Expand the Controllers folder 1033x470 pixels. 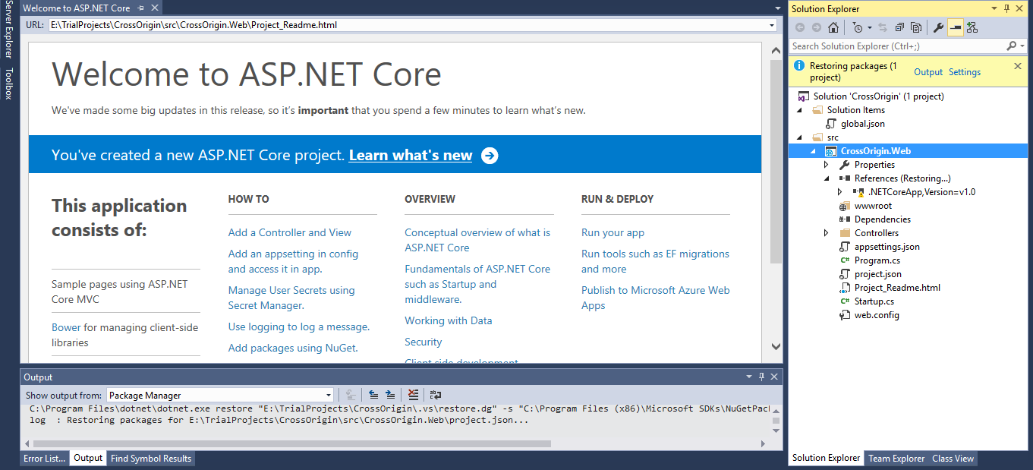(x=827, y=233)
